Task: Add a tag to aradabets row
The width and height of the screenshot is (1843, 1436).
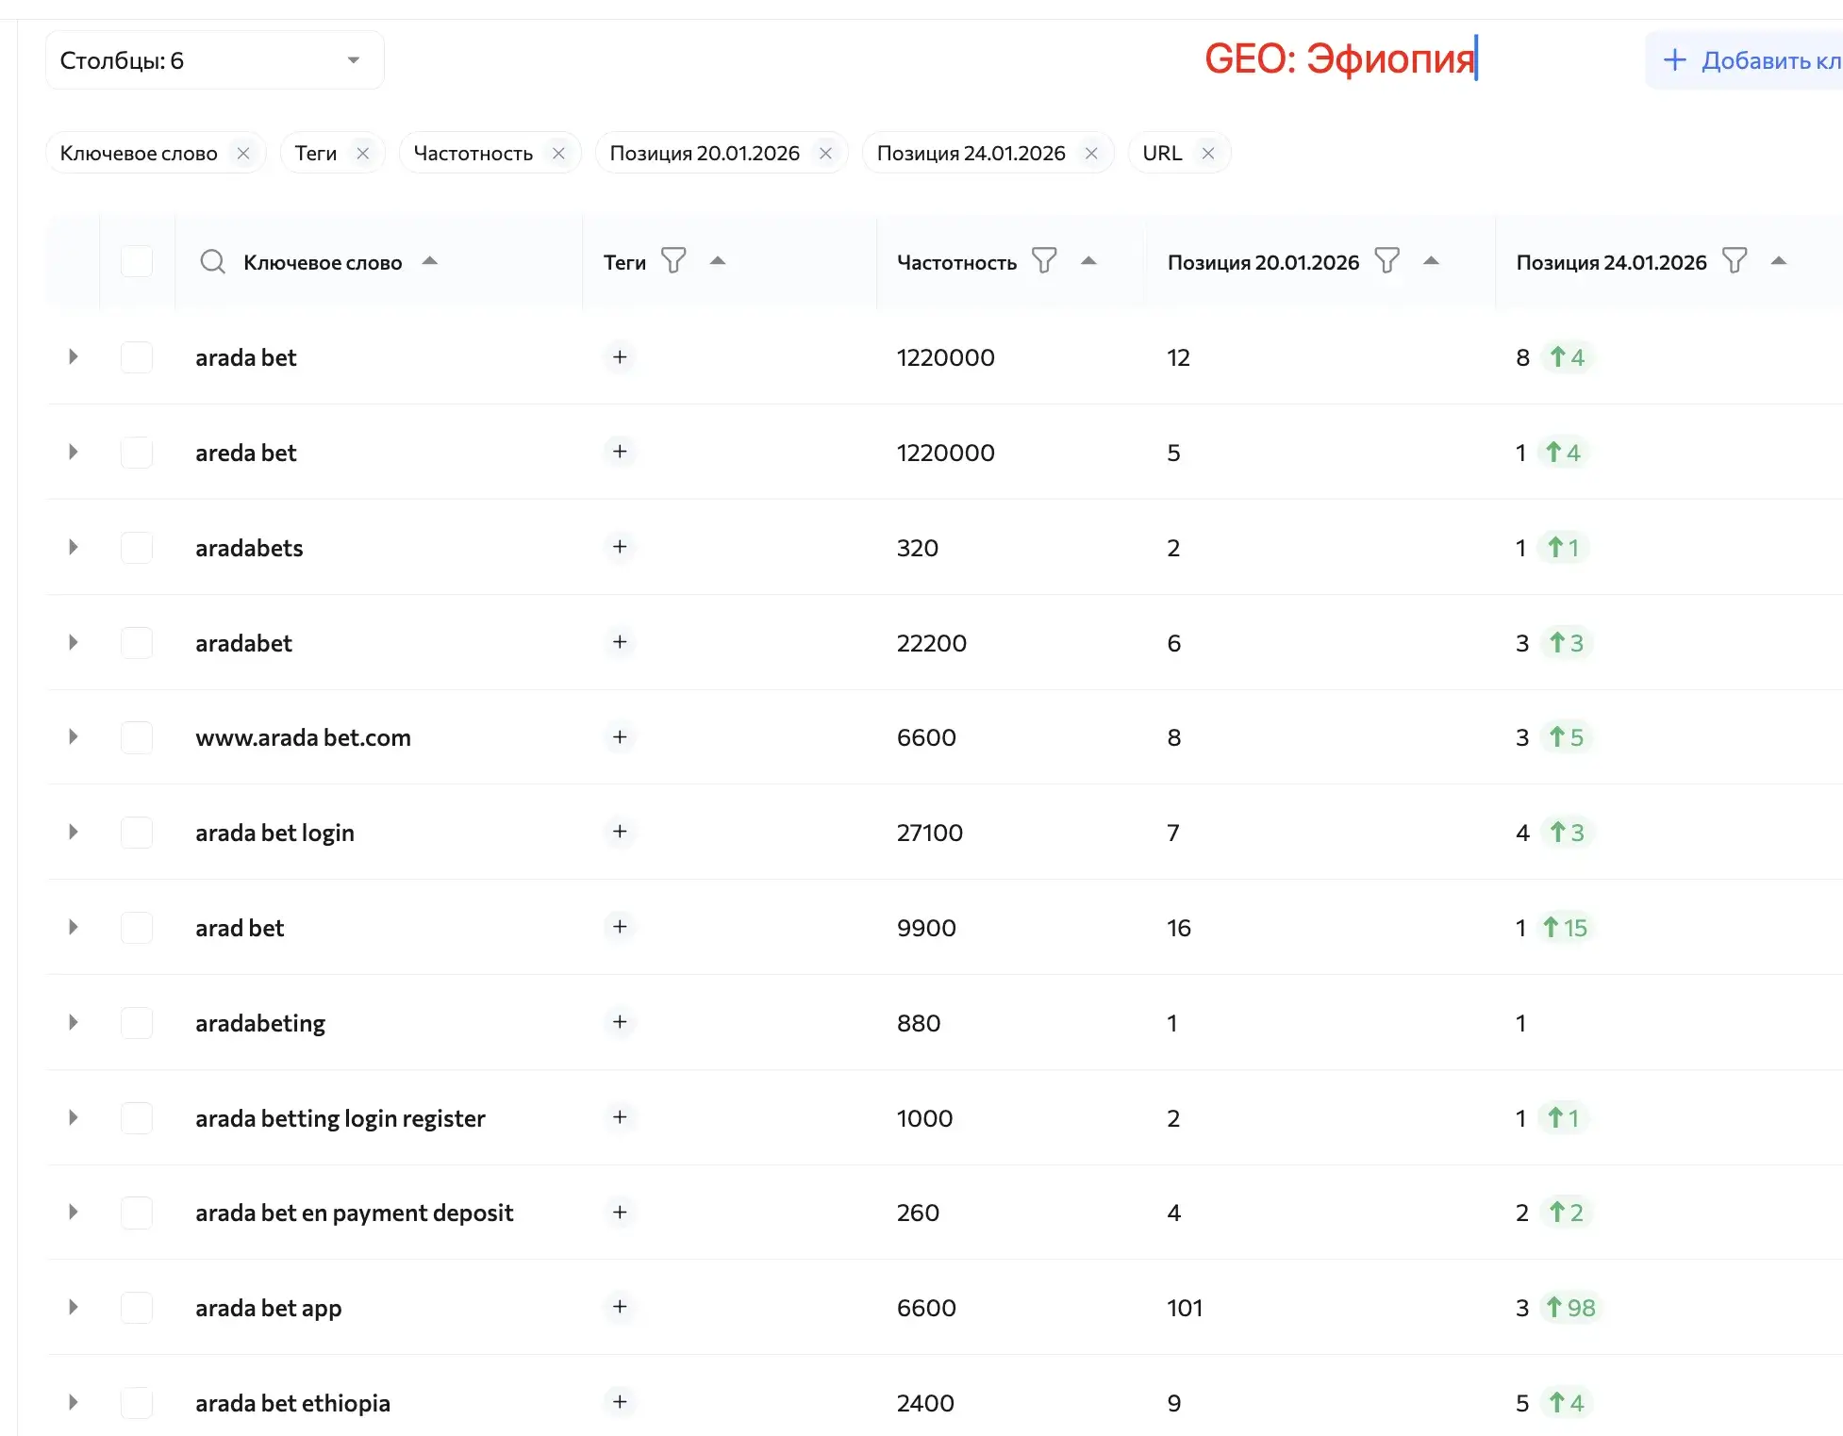Action: pyautogui.click(x=620, y=547)
